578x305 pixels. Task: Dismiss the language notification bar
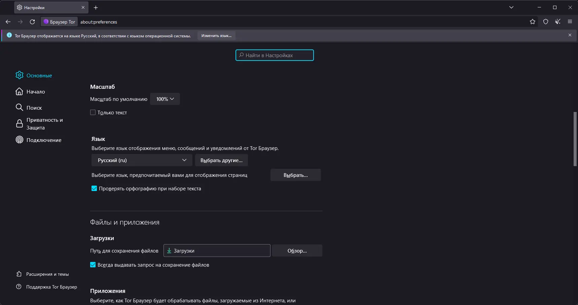(x=570, y=35)
